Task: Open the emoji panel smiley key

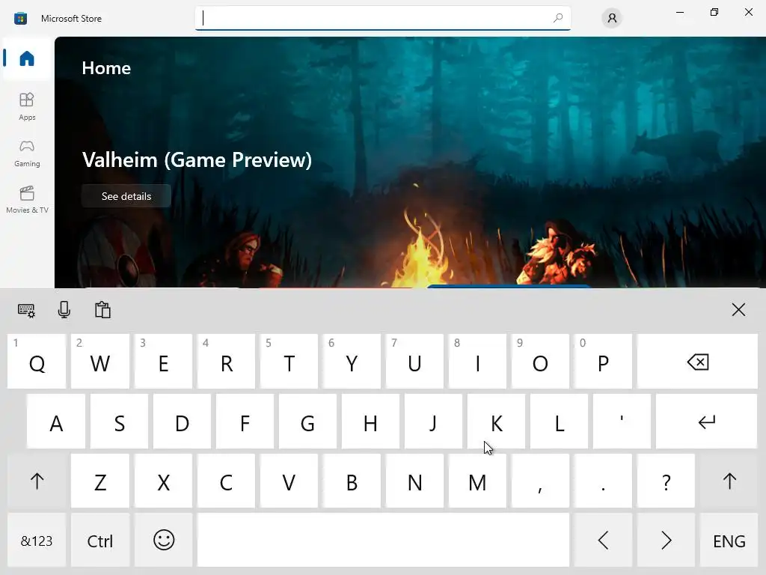Action: 163,541
